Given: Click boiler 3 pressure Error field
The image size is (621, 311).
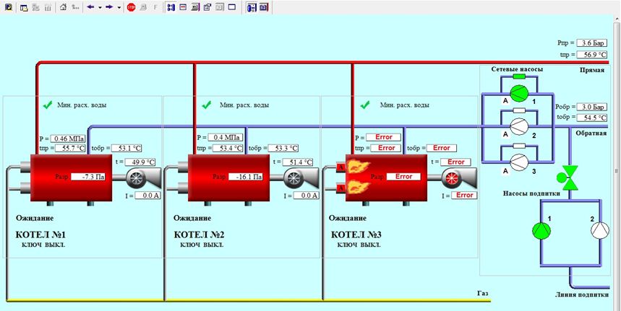Looking at the screenshot, I should click(383, 137).
